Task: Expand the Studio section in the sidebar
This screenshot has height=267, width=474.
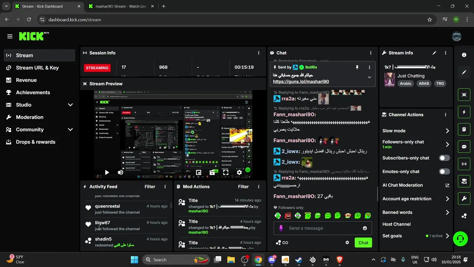Action: click(x=70, y=105)
